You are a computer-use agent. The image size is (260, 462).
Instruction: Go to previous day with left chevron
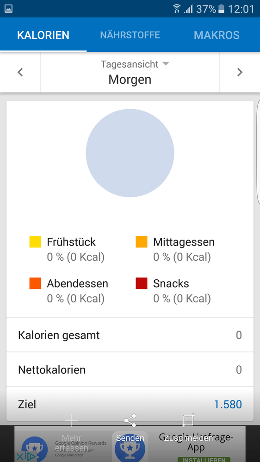click(x=20, y=72)
